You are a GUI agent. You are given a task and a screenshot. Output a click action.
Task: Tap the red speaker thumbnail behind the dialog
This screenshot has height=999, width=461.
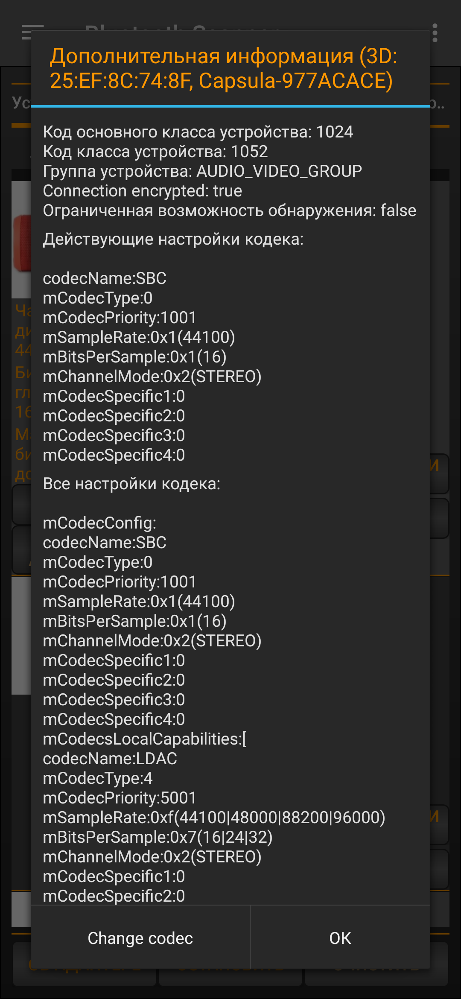(21, 243)
